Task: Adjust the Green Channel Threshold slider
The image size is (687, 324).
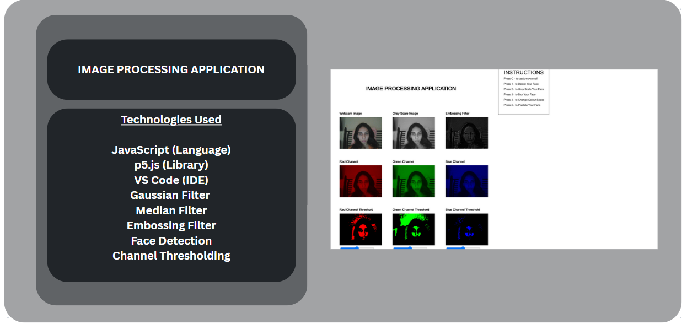Action: 410,248
